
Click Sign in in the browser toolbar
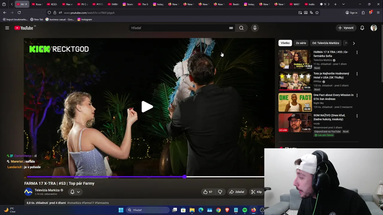(351, 13)
